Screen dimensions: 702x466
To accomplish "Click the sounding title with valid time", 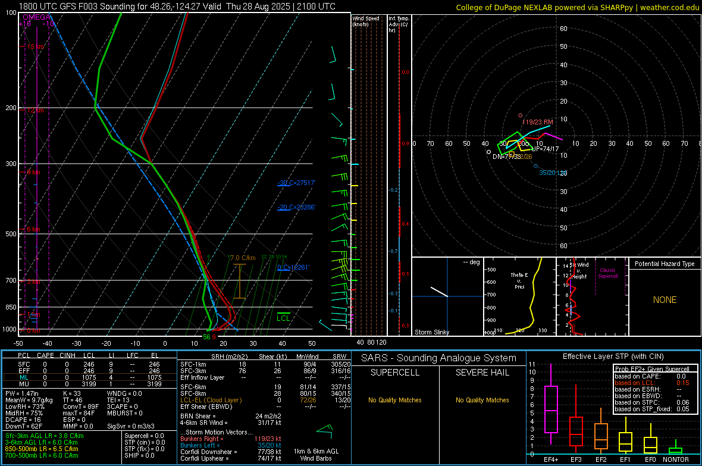I will 177,7.
